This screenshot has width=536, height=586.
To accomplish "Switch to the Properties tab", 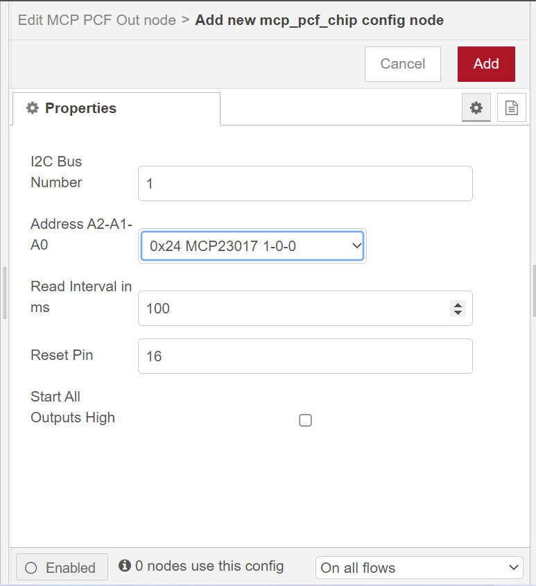I will click(x=80, y=107).
